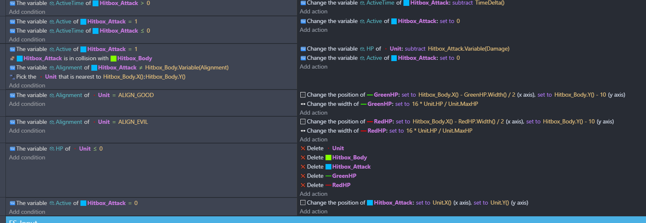
Task: Click the collision condition icon before Hitbox_Attack
Action: tap(12, 58)
